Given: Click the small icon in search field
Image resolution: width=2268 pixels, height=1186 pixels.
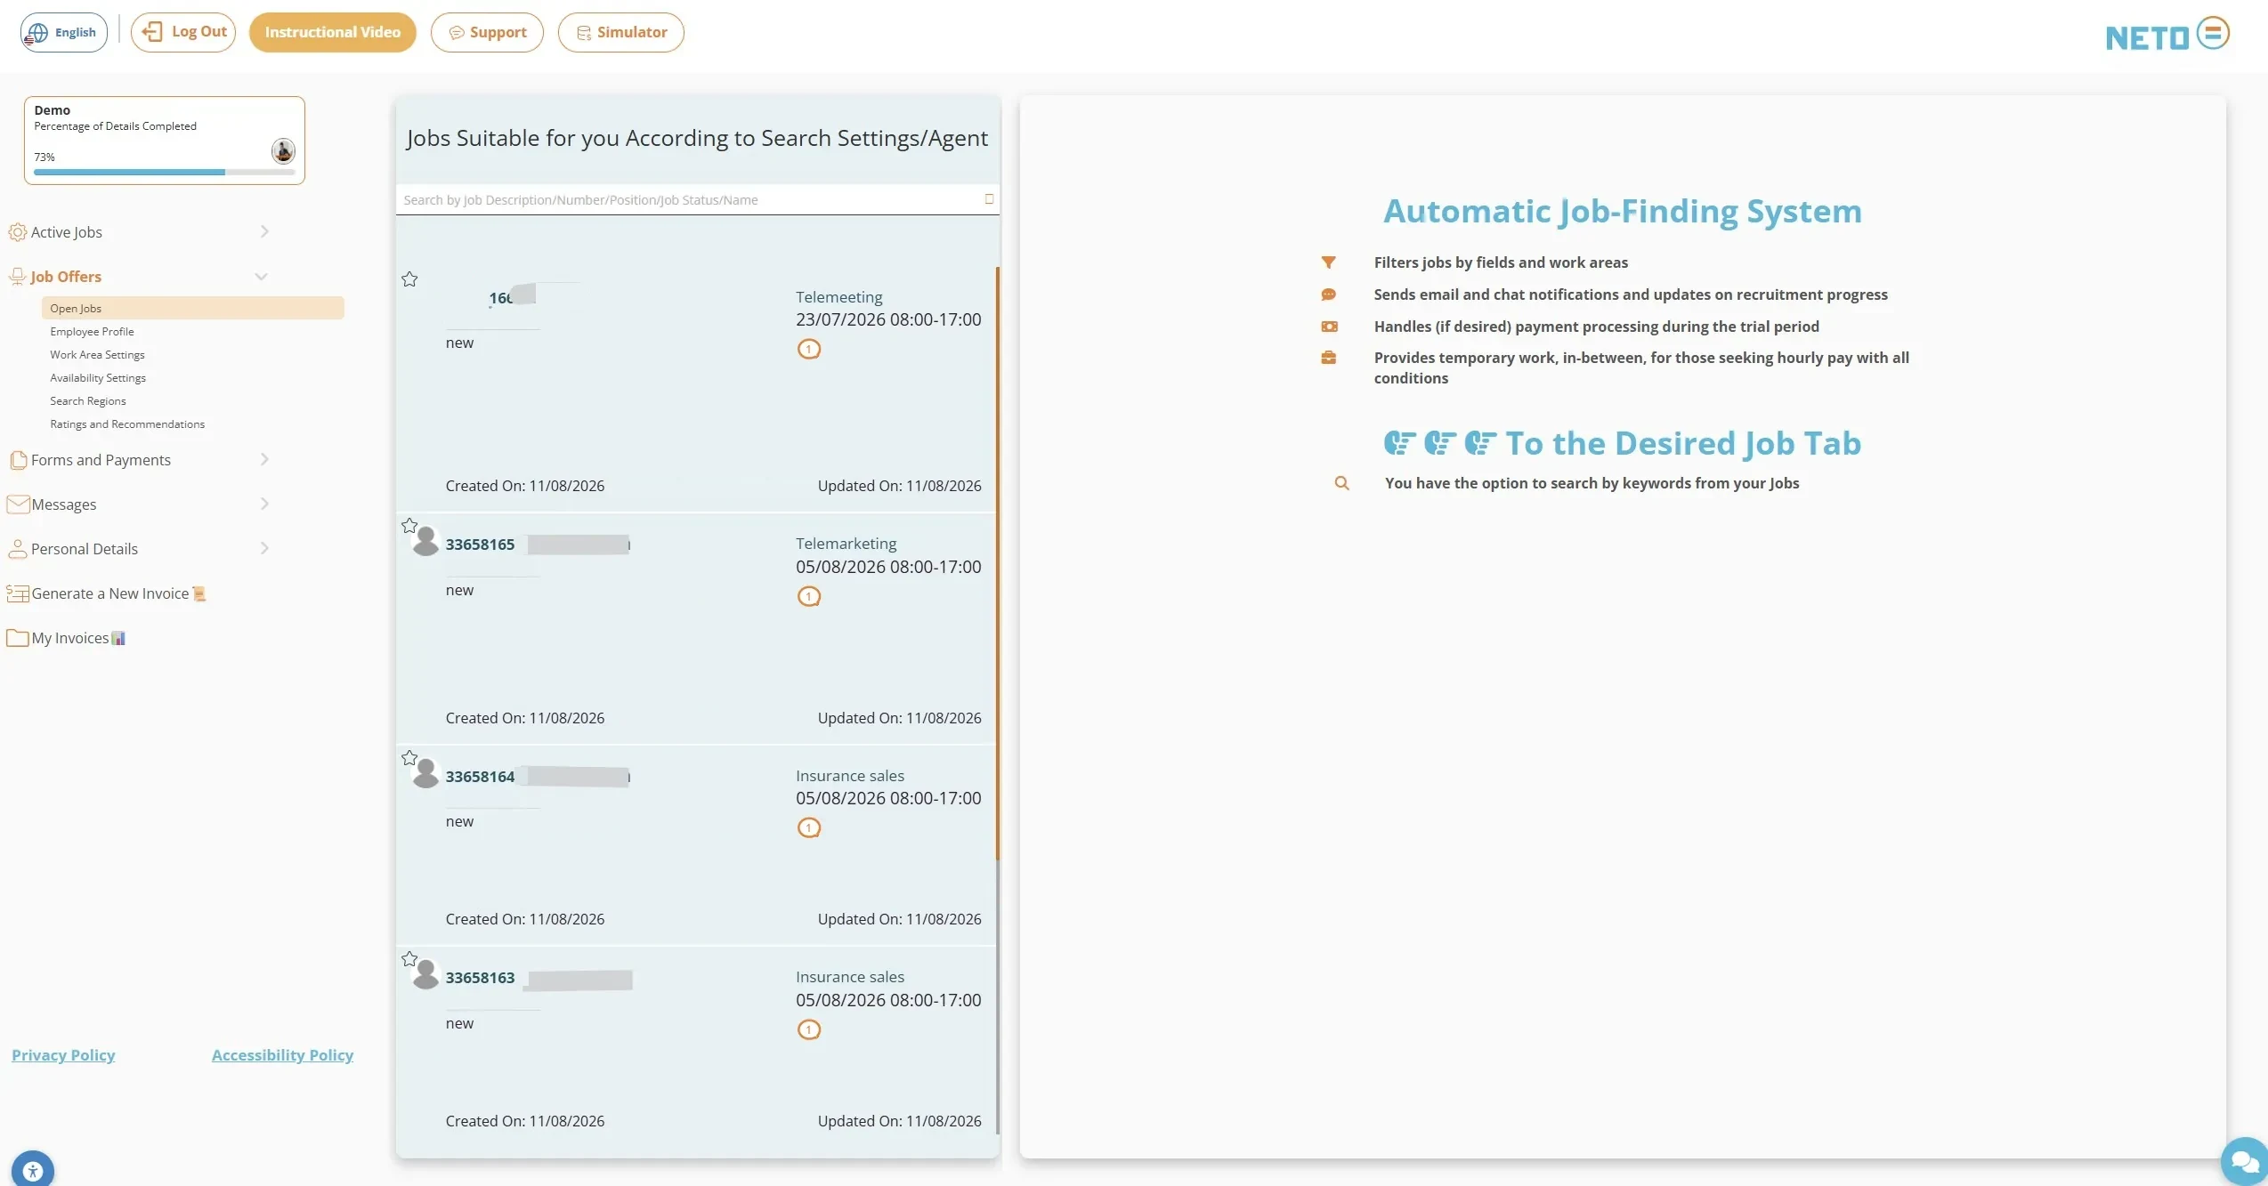Looking at the screenshot, I should 989,198.
